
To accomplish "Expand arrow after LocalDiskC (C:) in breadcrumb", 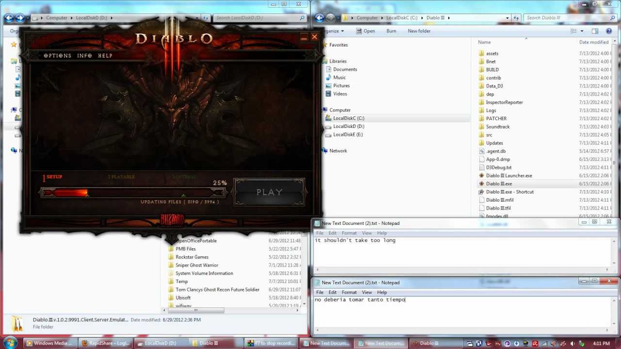I will [421, 18].
